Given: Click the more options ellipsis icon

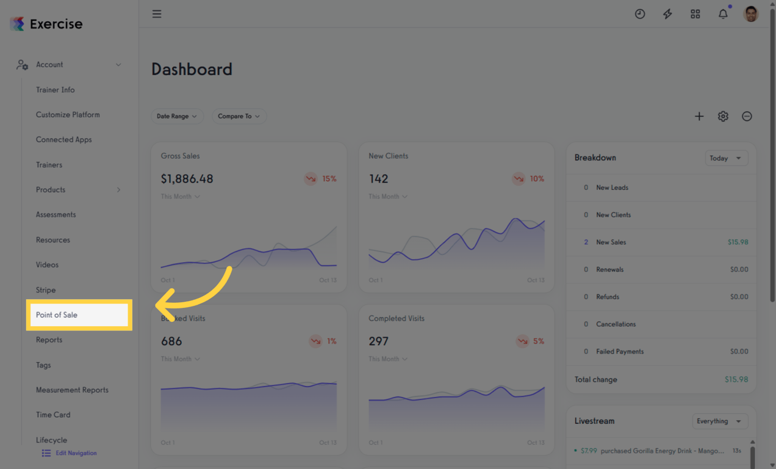Looking at the screenshot, I should [x=747, y=116].
